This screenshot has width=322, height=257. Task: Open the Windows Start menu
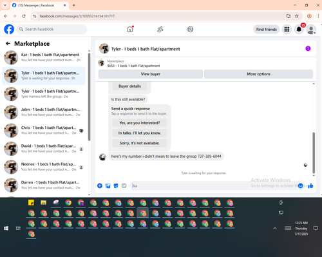(x=6, y=228)
